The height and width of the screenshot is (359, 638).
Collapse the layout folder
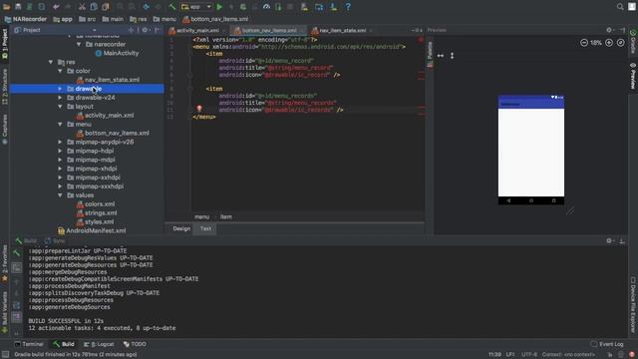coord(60,107)
